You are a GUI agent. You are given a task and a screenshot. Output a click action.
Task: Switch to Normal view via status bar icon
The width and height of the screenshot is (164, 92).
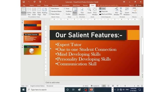104,86
